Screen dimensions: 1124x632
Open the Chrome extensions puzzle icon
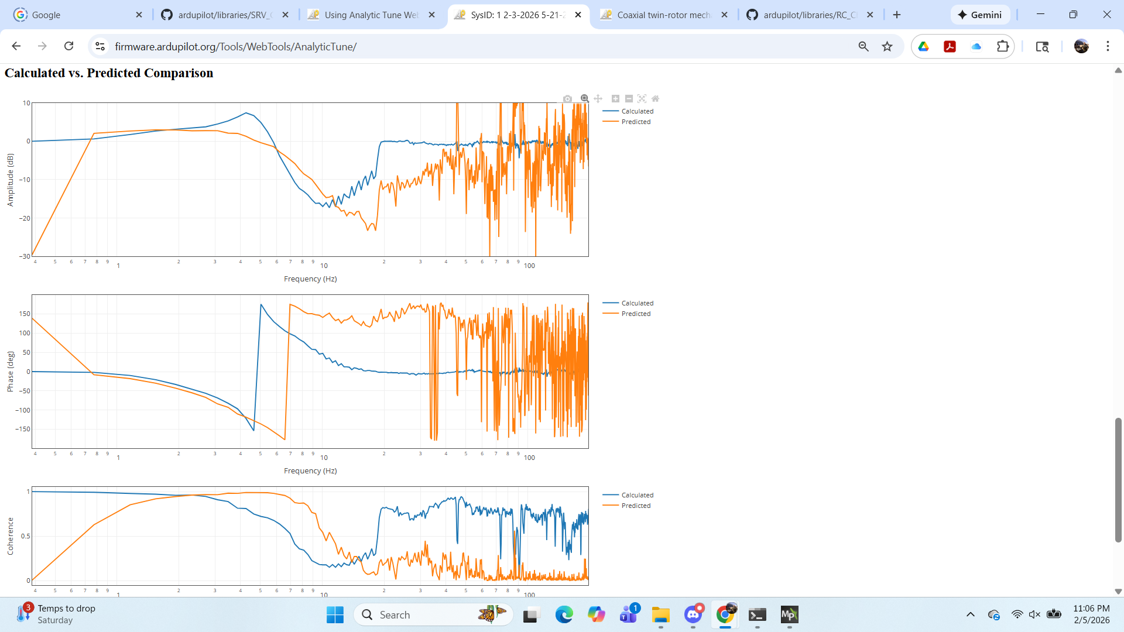click(1003, 46)
